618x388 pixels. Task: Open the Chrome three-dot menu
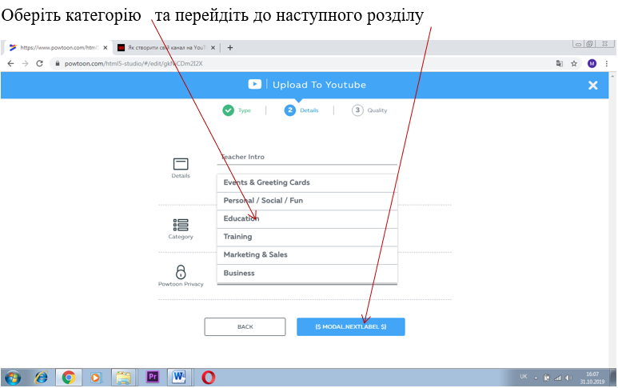pyautogui.click(x=607, y=63)
